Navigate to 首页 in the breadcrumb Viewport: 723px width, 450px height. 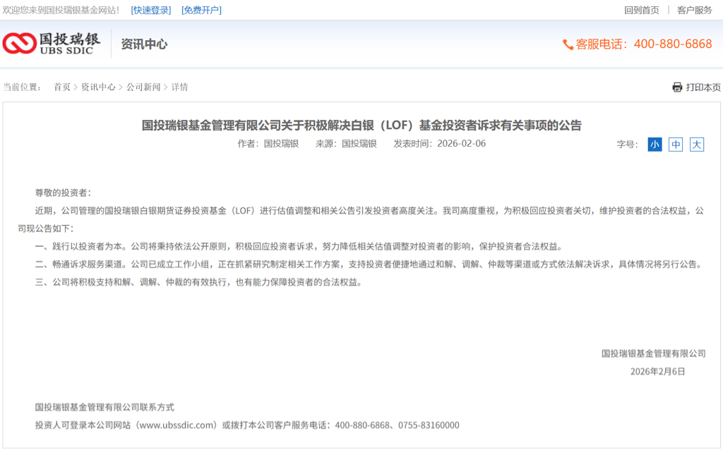point(62,87)
